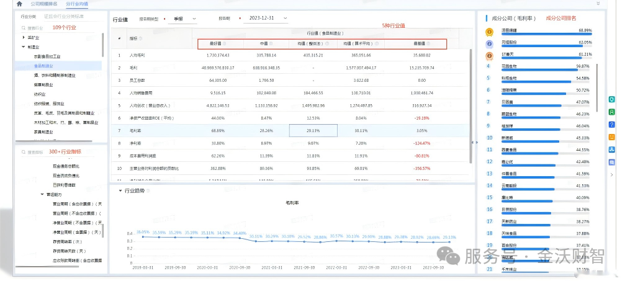Click the green A sidebar icon

pyautogui.click(x=612, y=112)
